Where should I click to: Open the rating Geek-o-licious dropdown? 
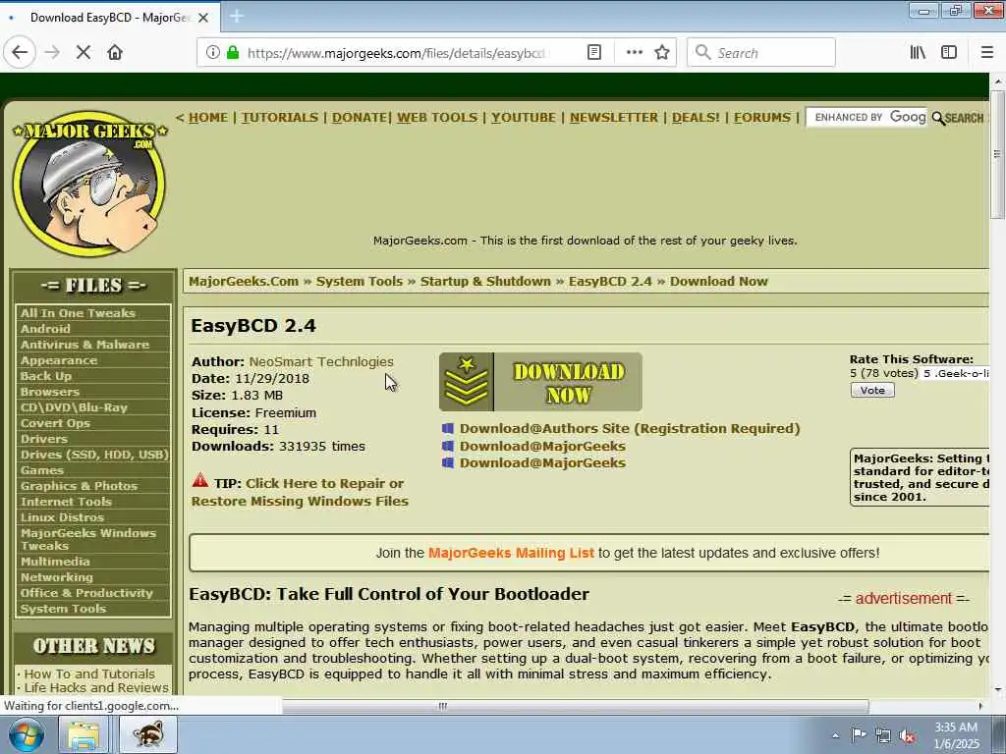pyautogui.click(x=955, y=373)
